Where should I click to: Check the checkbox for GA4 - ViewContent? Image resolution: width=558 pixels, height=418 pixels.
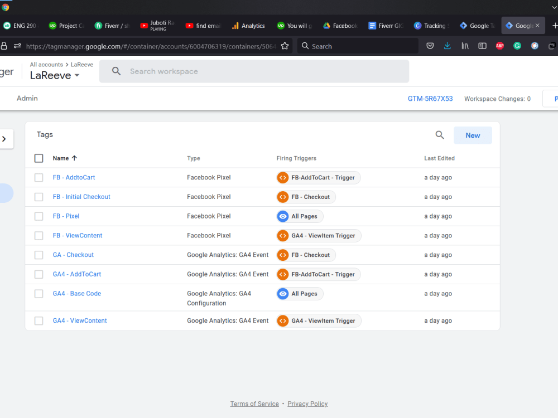[39, 320]
